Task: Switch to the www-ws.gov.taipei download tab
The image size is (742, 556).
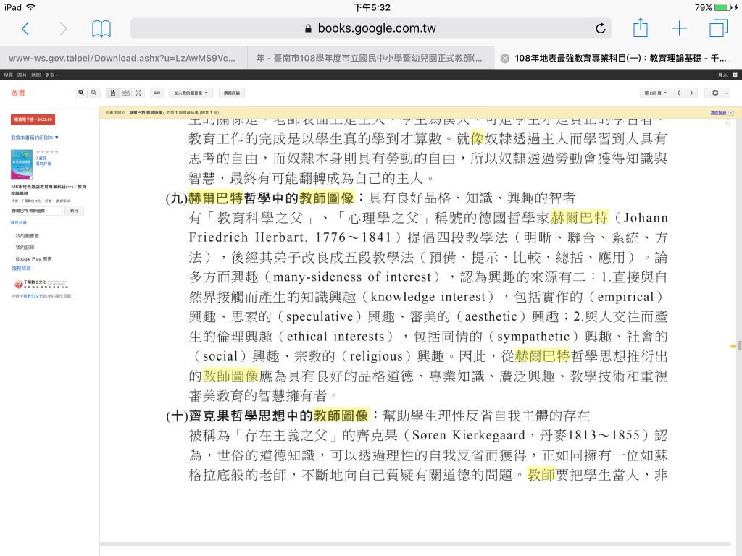Action: point(122,58)
